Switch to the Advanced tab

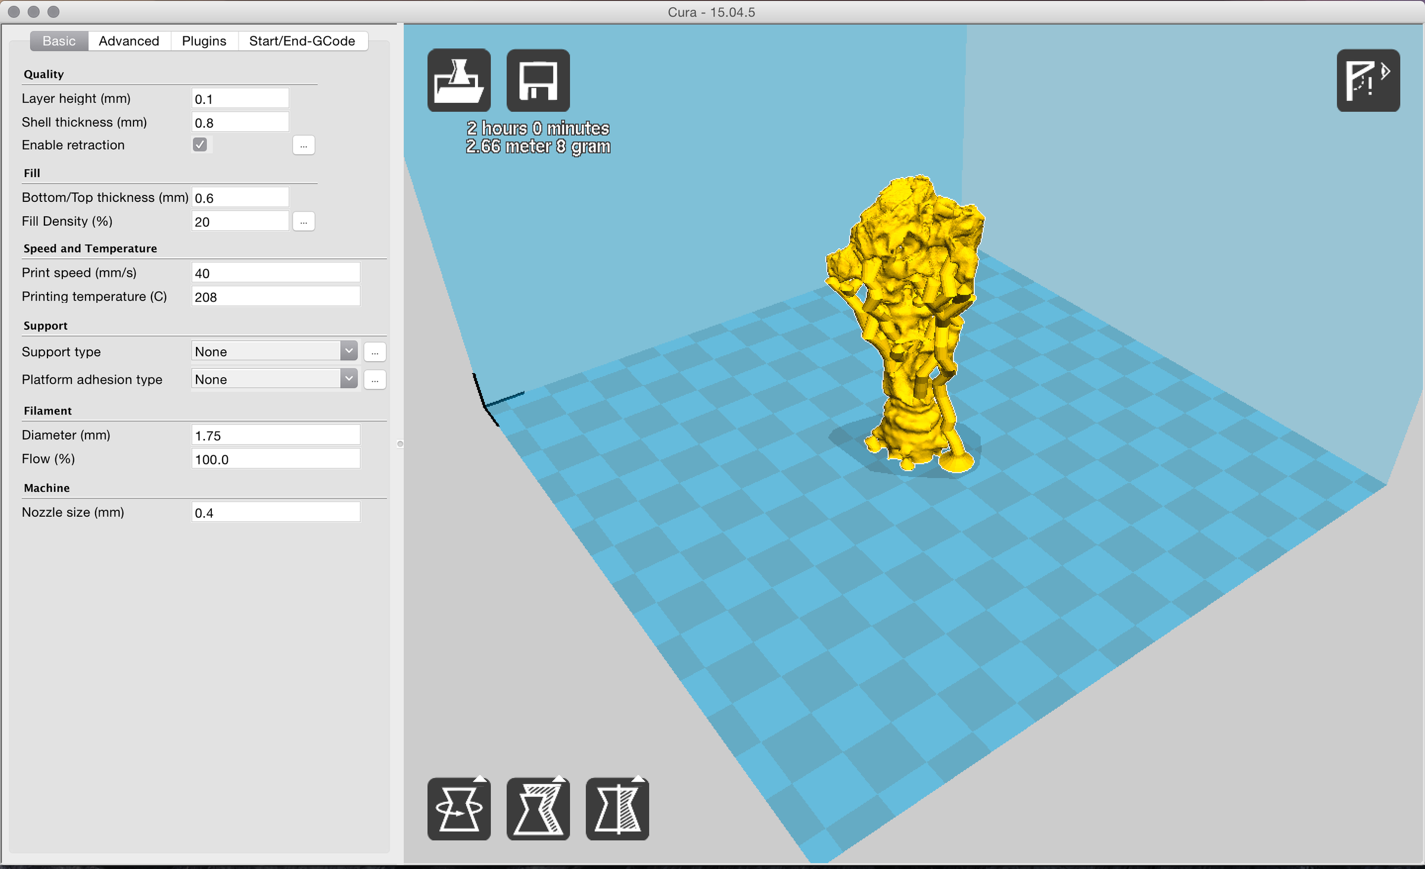point(129,41)
